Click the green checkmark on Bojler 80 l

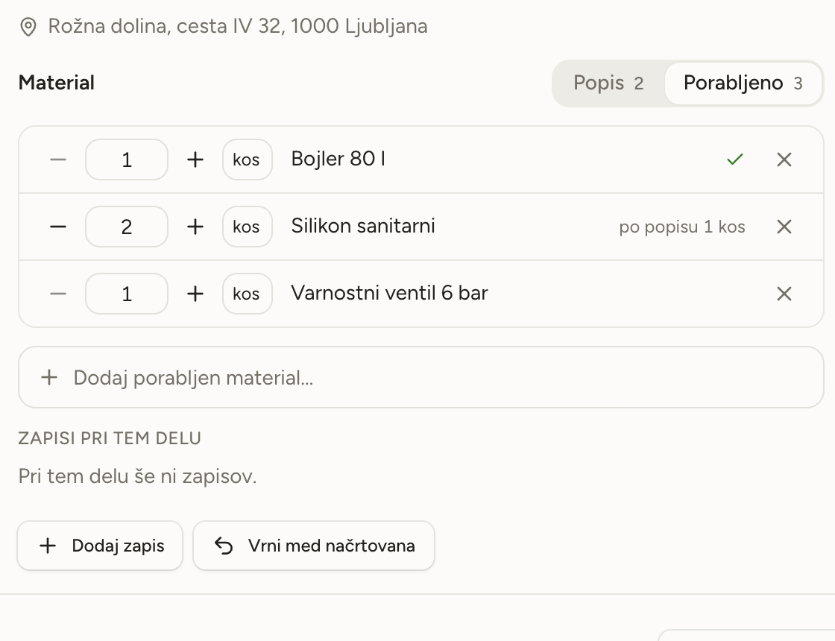click(x=735, y=160)
